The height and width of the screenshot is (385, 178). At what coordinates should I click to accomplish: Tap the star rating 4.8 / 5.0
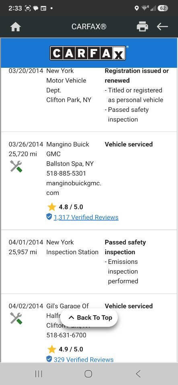pos(65,207)
